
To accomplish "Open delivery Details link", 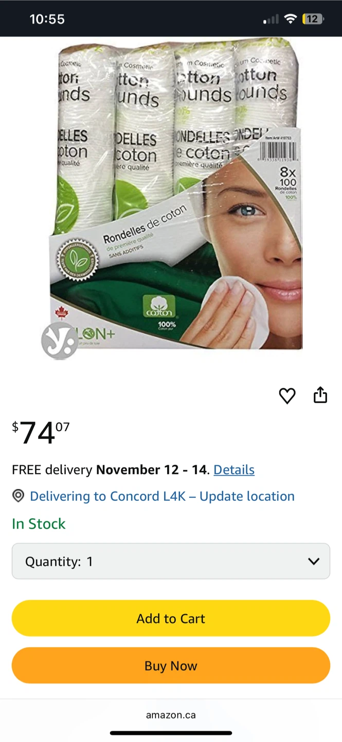I will (x=234, y=470).
